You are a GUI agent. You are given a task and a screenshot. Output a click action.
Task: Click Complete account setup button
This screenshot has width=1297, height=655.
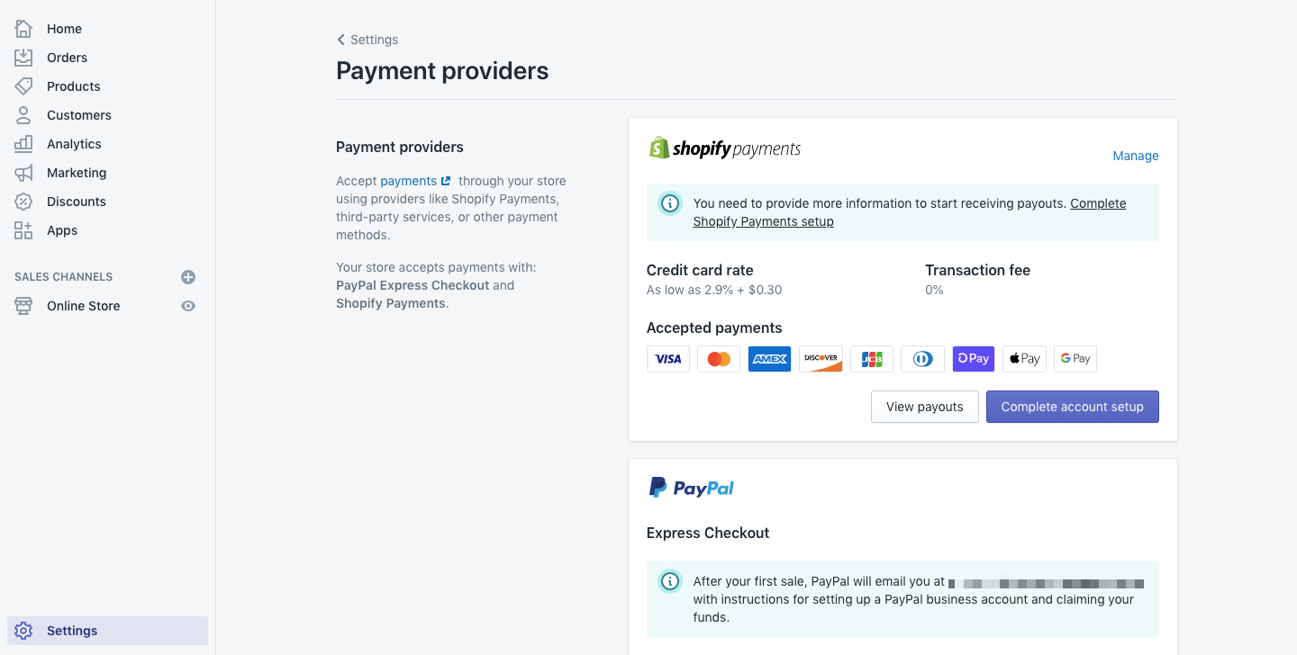[x=1072, y=407]
